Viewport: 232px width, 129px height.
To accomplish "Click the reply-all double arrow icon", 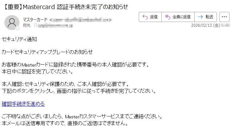I will tap(168, 17).
